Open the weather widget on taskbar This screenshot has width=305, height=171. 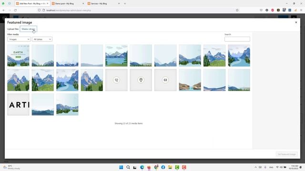coord(11,167)
